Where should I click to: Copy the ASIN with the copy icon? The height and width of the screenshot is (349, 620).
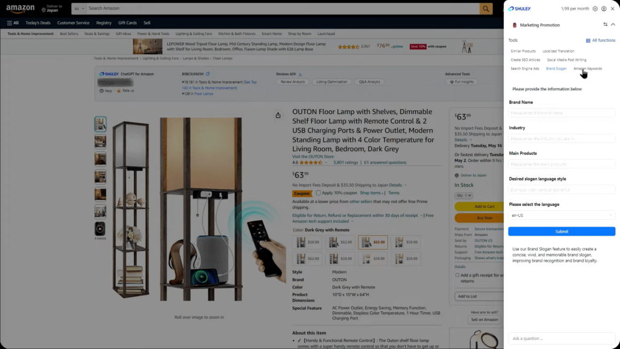[208, 74]
